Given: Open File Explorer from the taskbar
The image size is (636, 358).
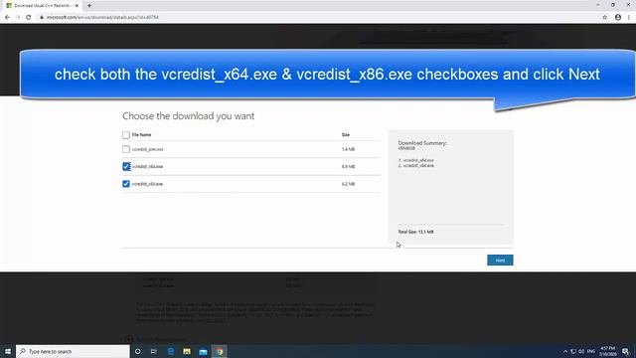Looking at the screenshot, I should pyautogui.click(x=187, y=351).
